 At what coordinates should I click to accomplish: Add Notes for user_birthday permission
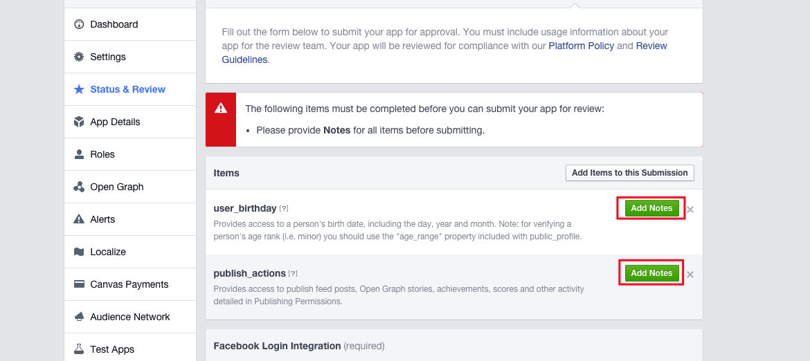[x=651, y=208]
